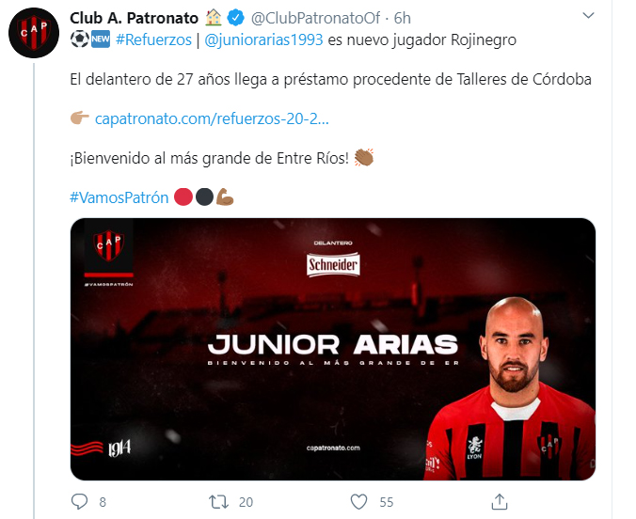This screenshot has width=636, height=519.
Task: Open the 6h tweet timestamp
Action: tap(403, 18)
